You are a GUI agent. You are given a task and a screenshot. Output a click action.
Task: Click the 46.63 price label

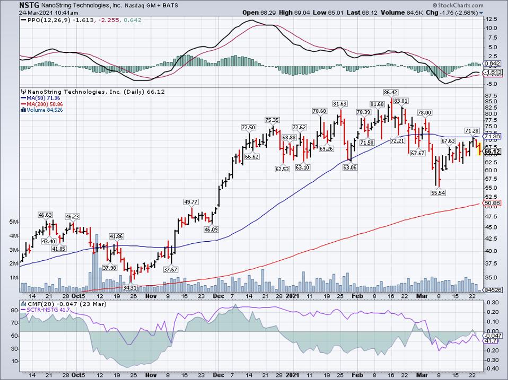45,215
